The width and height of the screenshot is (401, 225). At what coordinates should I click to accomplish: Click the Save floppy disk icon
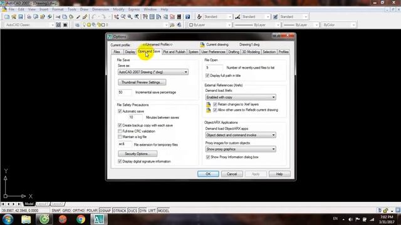click(x=21, y=17)
